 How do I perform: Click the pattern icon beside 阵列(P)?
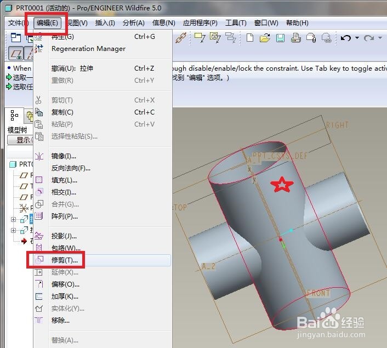click(x=39, y=216)
